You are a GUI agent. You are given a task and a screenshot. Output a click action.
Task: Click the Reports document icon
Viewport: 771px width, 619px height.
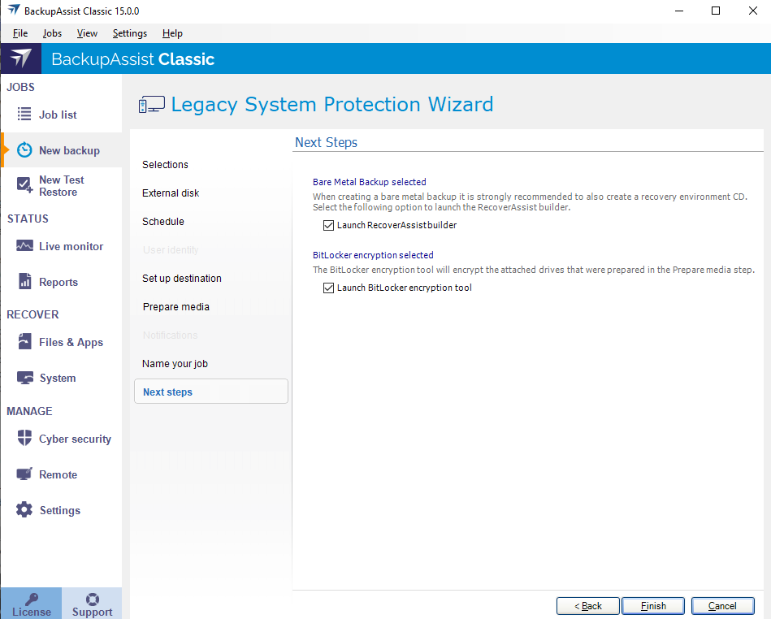click(x=24, y=282)
